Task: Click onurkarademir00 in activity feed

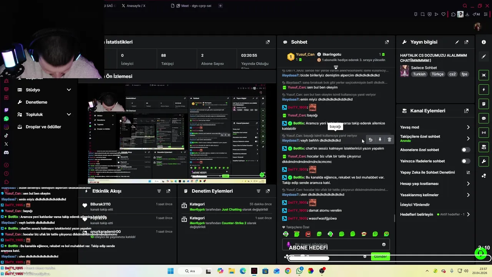Action: [105, 232]
